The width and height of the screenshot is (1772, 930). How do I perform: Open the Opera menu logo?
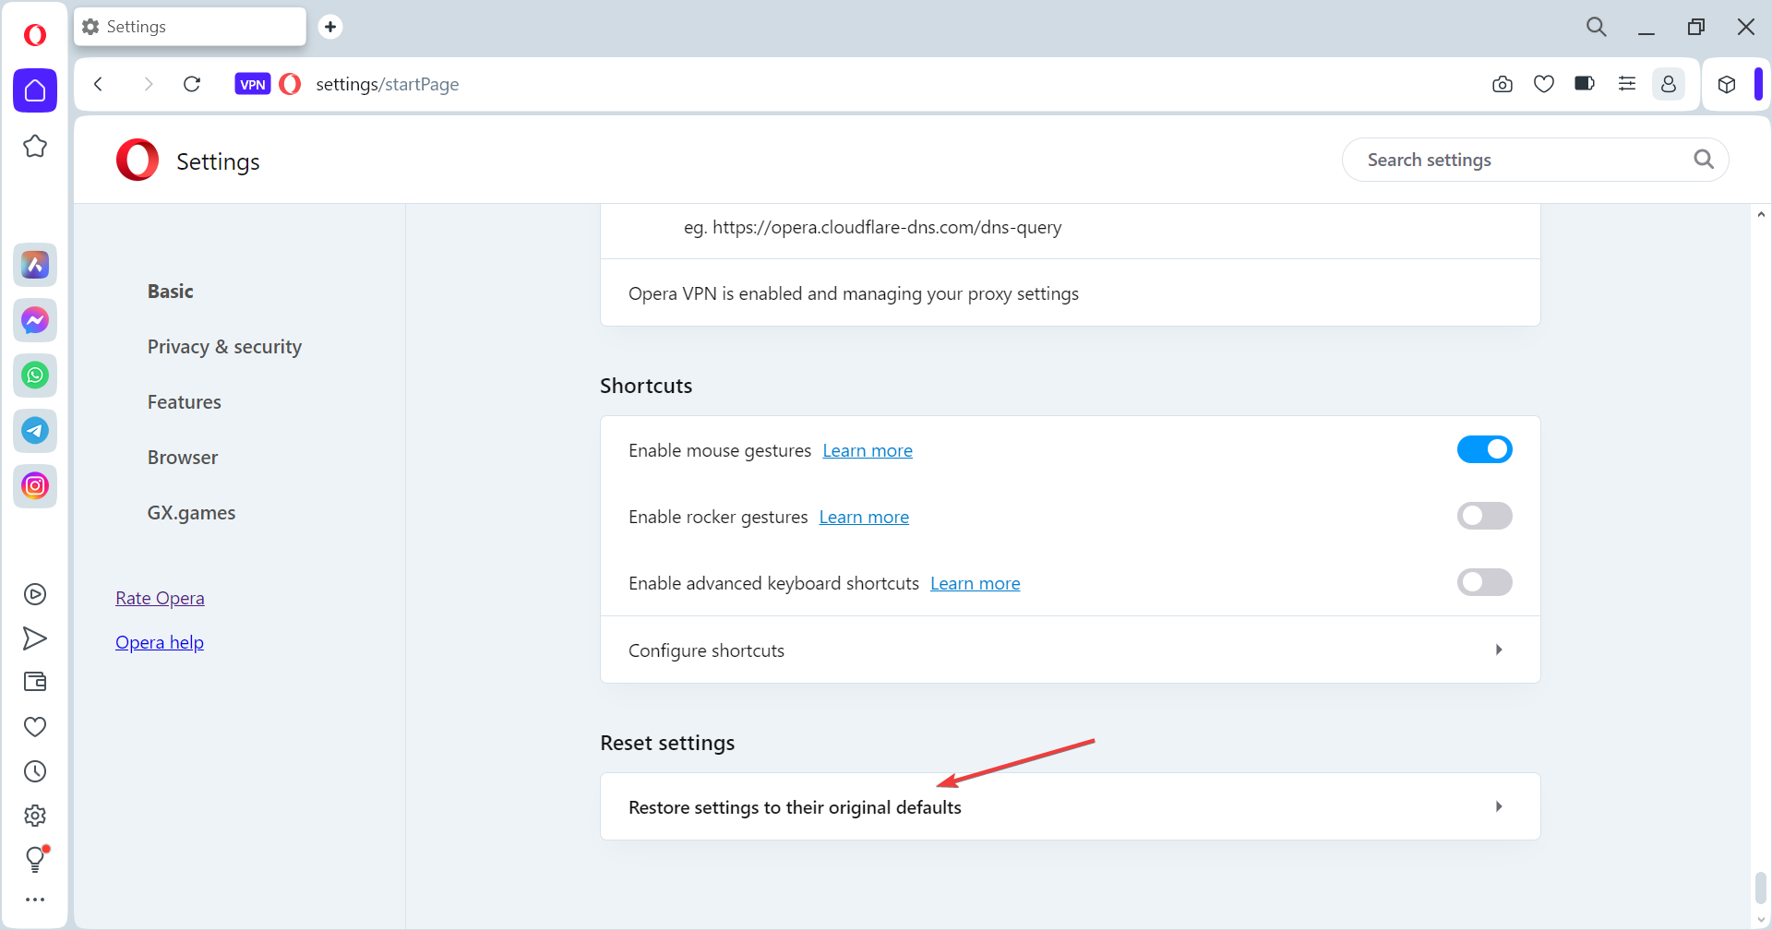pos(35,35)
